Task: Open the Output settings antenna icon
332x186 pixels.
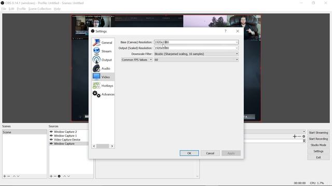Action: pos(96,60)
